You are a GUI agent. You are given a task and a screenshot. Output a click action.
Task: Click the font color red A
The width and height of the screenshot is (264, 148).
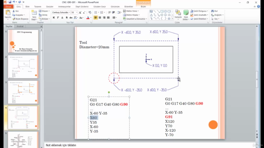coord(88,18)
